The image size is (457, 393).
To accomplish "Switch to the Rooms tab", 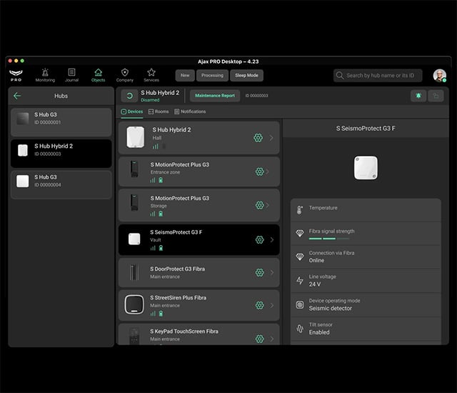I will (159, 111).
